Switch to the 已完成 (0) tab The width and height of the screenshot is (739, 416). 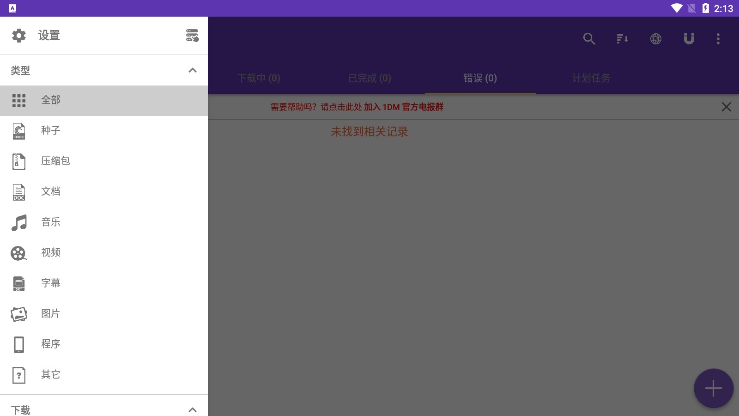(369, 78)
